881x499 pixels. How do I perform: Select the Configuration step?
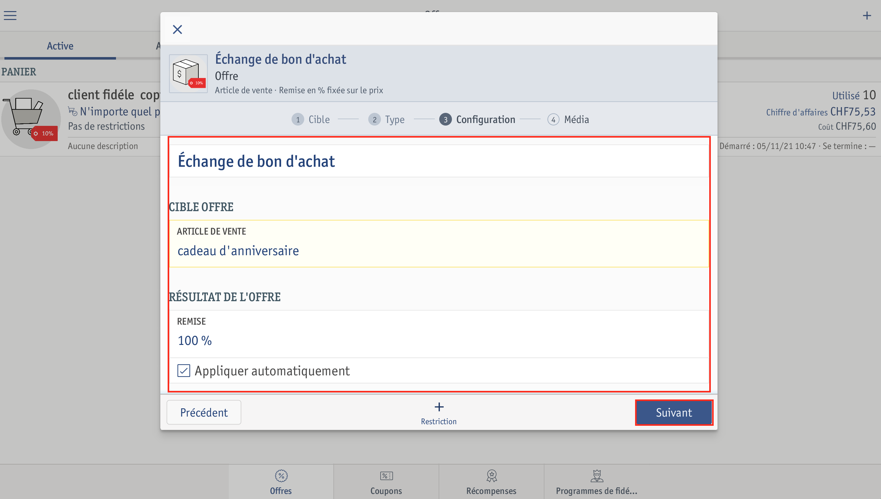(477, 119)
